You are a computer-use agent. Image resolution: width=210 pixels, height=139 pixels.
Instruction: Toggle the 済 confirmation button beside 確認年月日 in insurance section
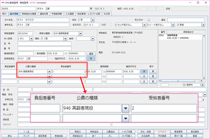91,59
